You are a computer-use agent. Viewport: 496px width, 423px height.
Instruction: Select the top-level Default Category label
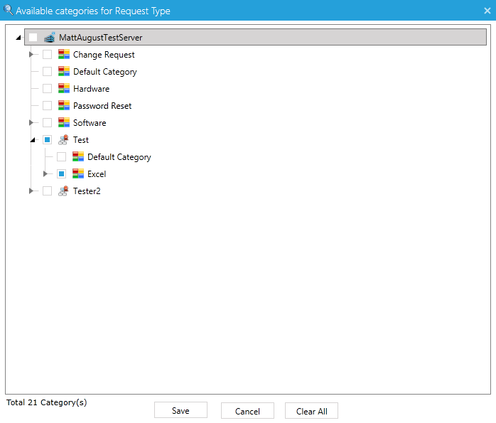point(104,72)
